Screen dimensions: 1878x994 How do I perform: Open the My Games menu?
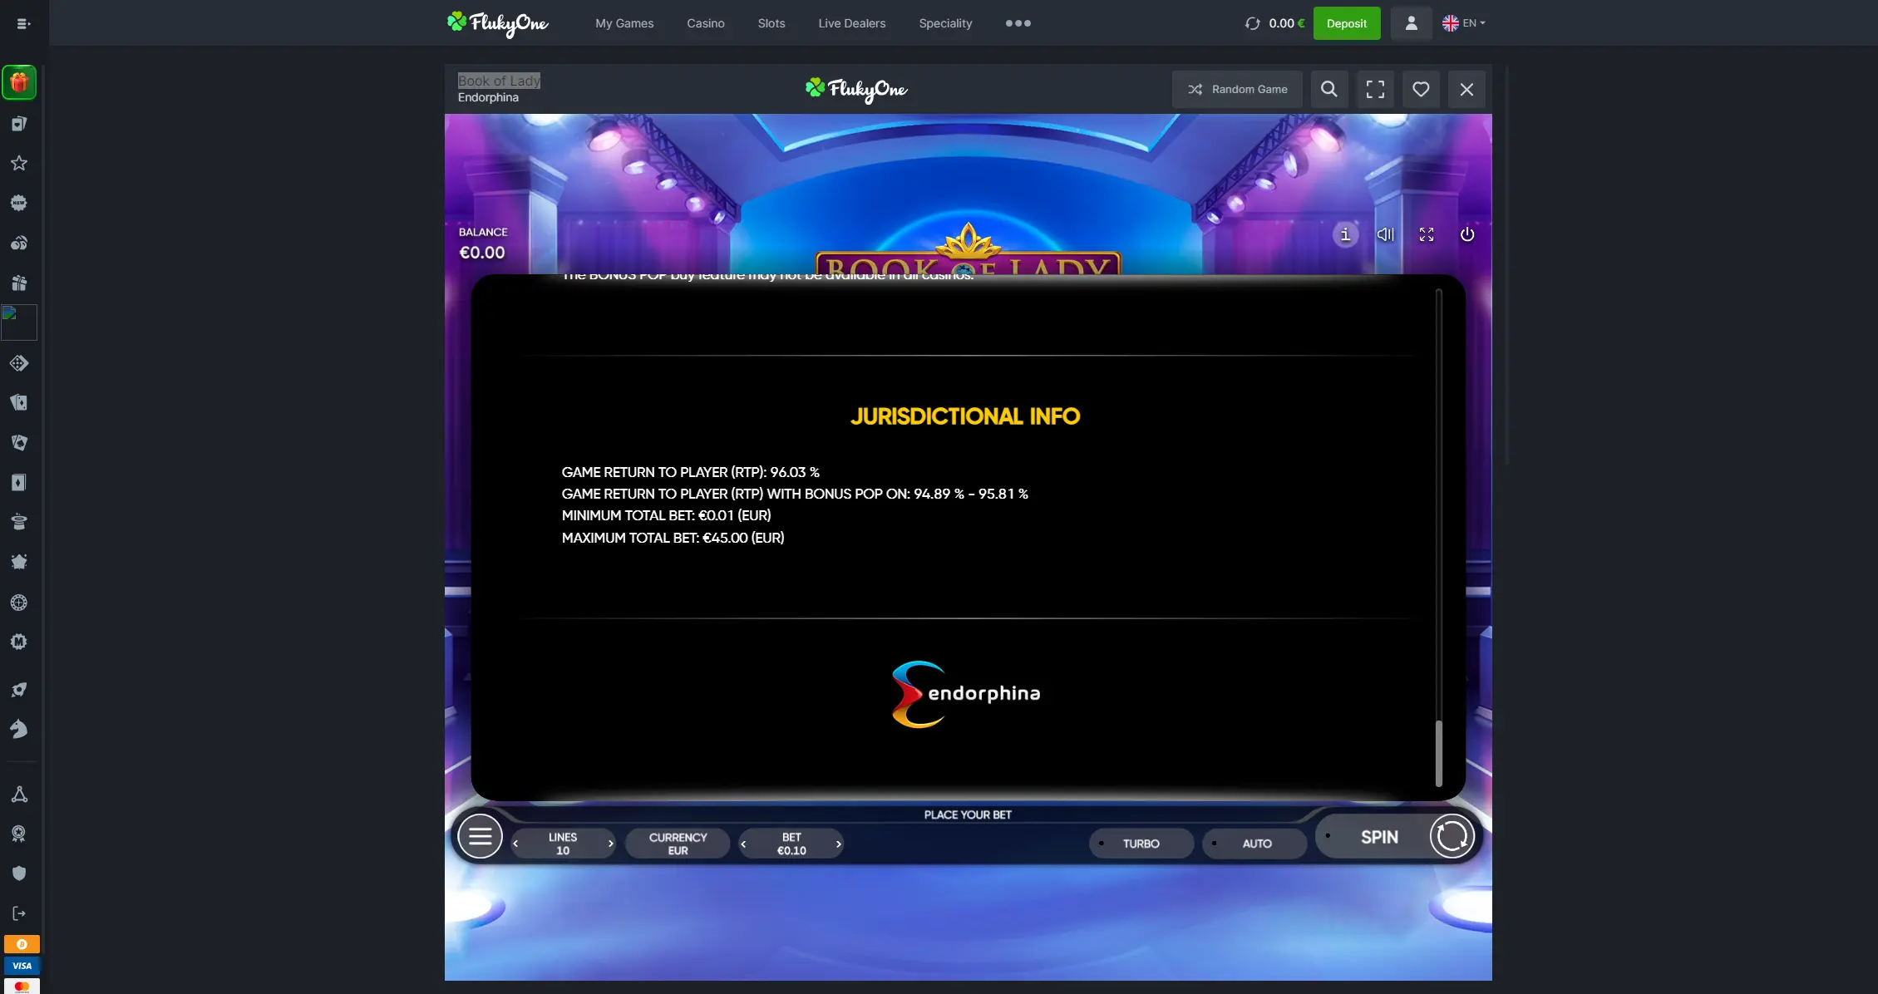624,23
